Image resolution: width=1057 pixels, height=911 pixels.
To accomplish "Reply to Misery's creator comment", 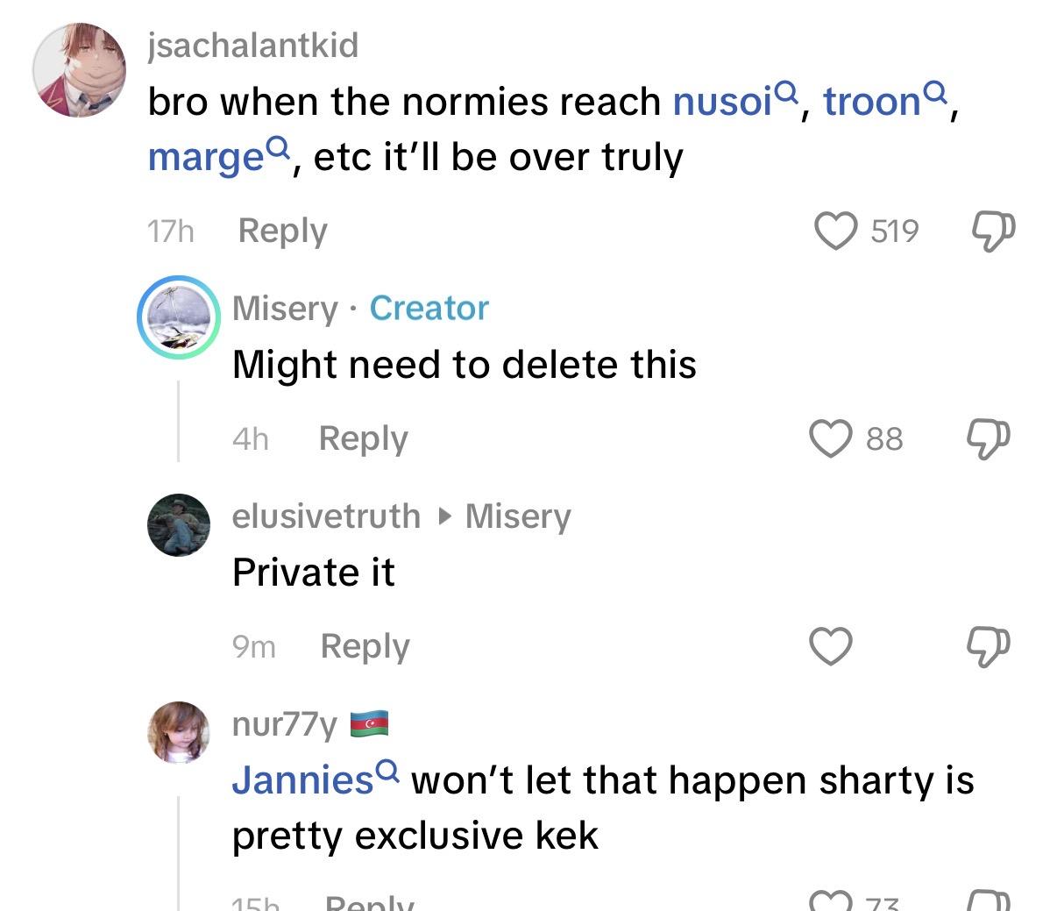I will 363,438.
